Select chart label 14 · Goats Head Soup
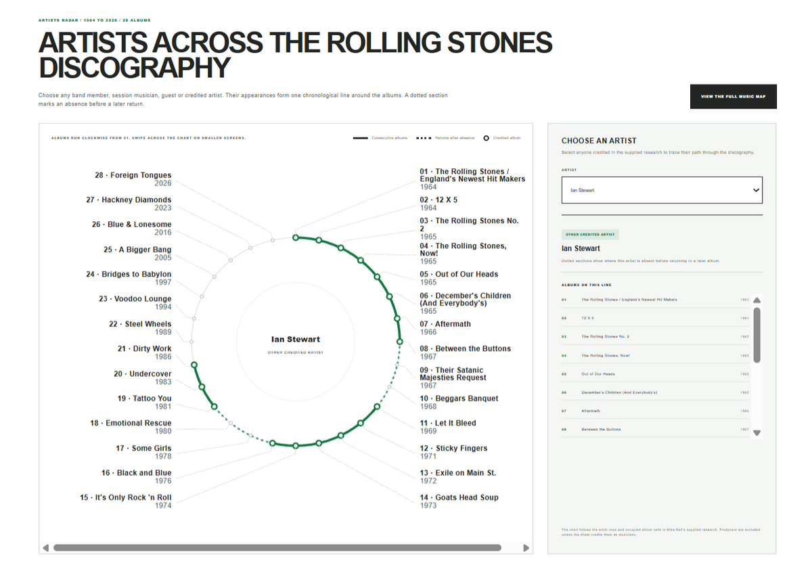This screenshot has height=579, width=812. tap(459, 501)
